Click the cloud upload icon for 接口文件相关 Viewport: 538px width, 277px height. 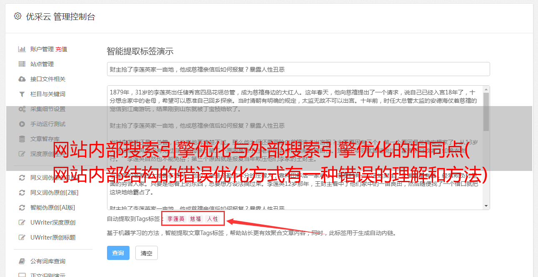22,79
